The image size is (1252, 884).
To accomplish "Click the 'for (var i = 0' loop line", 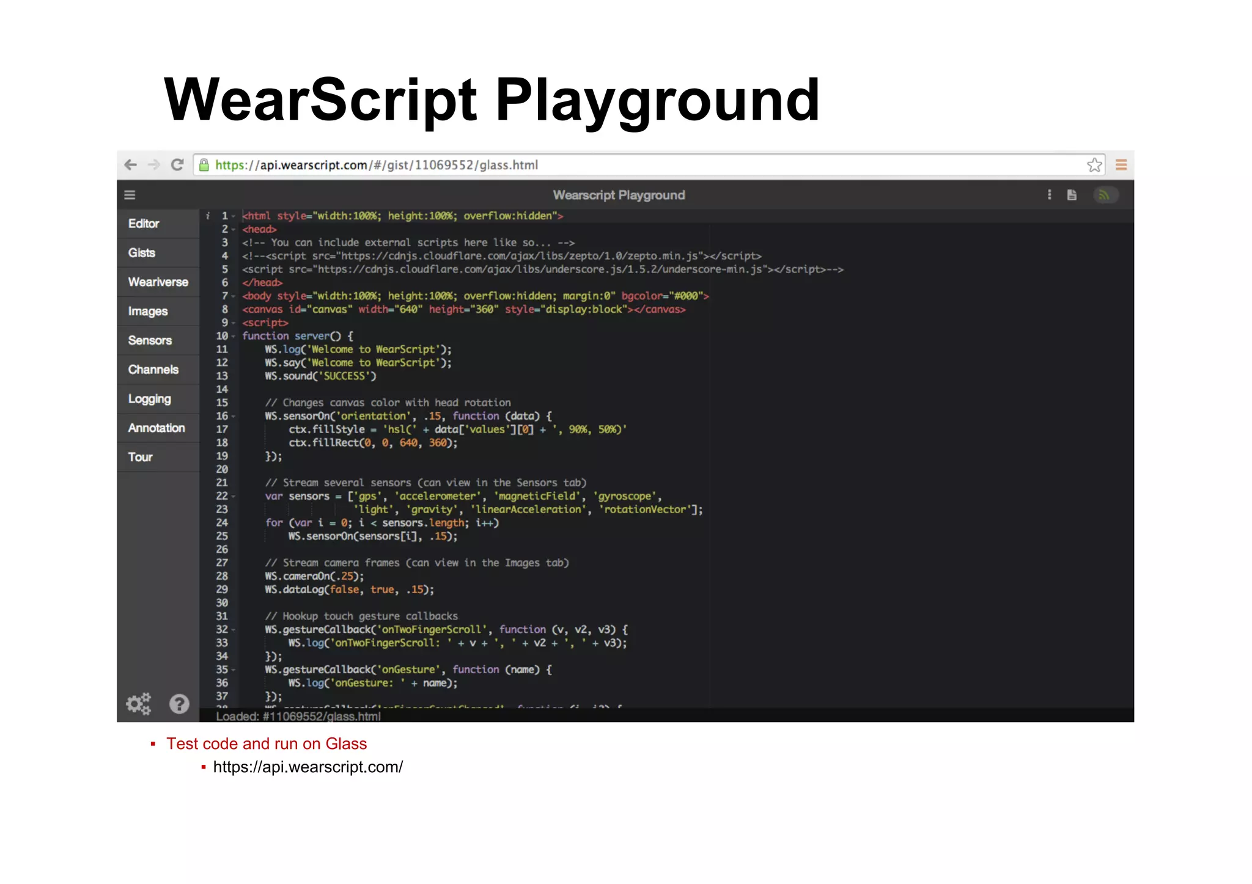I will click(382, 523).
